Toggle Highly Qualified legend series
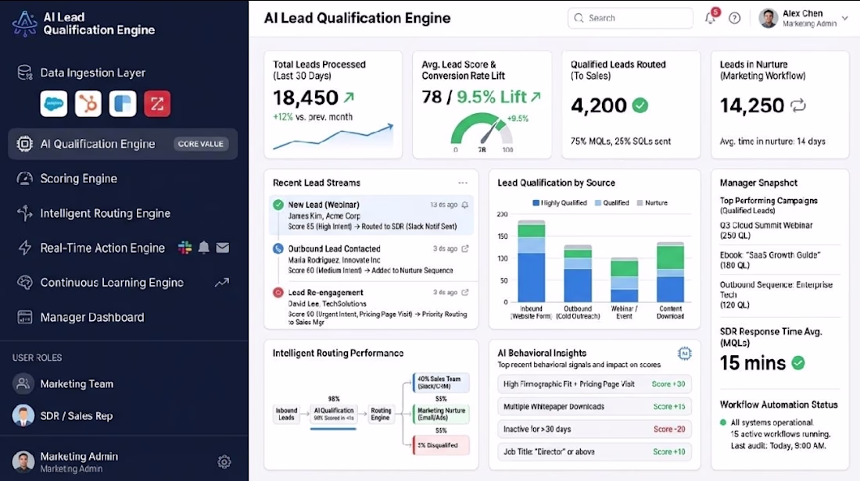The height and width of the screenshot is (481, 860). point(560,203)
